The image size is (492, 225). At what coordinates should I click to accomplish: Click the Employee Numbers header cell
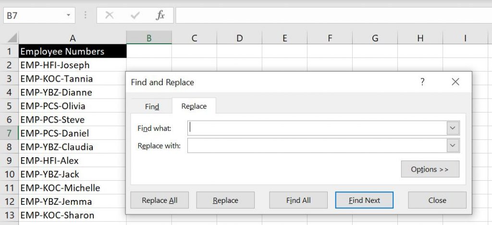[x=73, y=51]
